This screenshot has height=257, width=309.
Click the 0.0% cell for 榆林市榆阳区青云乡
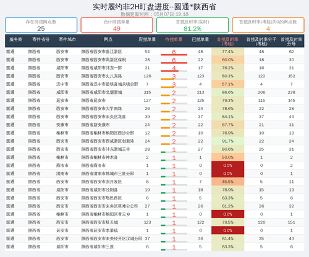227,214
